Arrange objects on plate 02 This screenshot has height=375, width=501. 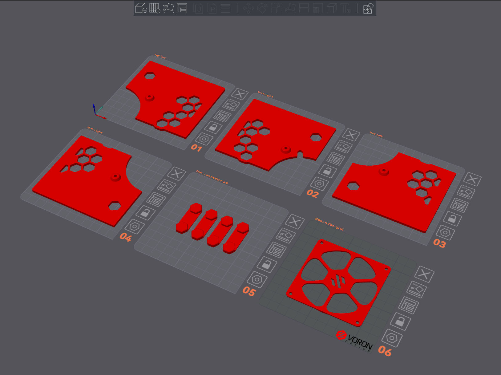coord(335,159)
